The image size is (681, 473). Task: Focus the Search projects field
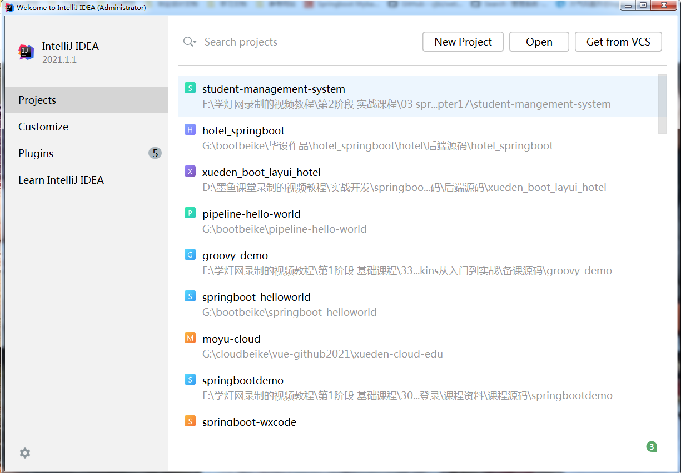tap(300, 42)
